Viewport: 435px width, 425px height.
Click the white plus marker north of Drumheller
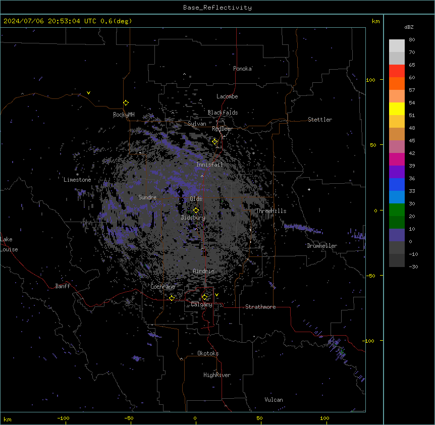309,189
